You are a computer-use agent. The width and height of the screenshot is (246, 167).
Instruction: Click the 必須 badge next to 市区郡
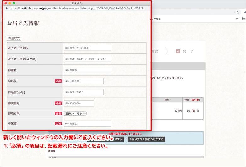(x=59, y=124)
